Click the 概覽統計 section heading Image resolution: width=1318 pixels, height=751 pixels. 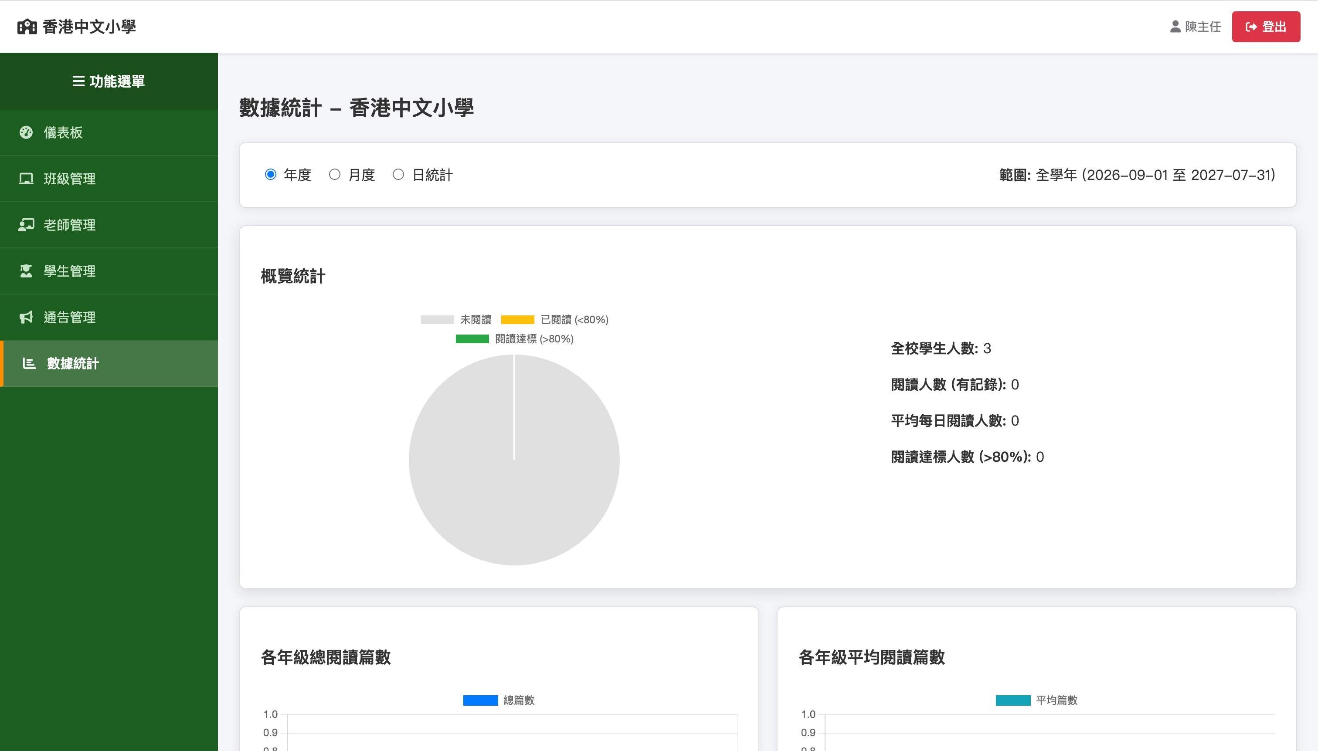point(293,276)
